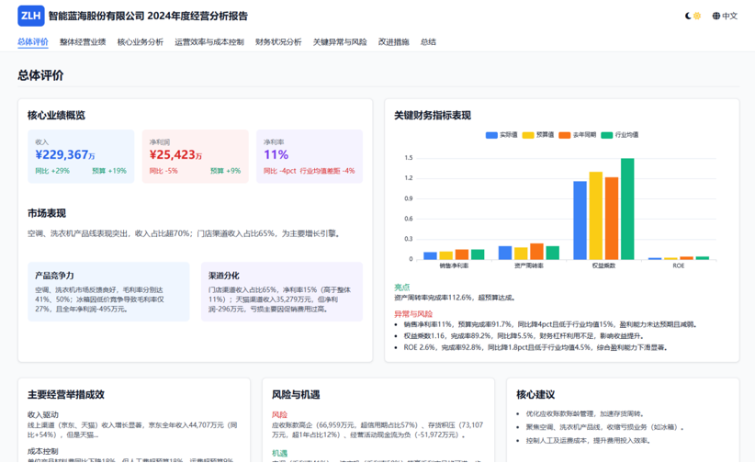The height and width of the screenshot is (463, 755).
Task: Click the ZLH company logo
Action: 31,16
